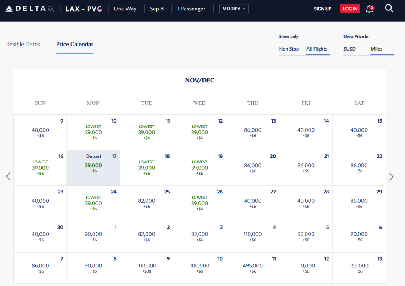The height and width of the screenshot is (286, 405).
Task: Switch to the Flexible Dates tab
Action: pyautogui.click(x=22, y=44)
